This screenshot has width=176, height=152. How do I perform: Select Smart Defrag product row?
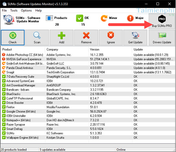click(88, 129)
